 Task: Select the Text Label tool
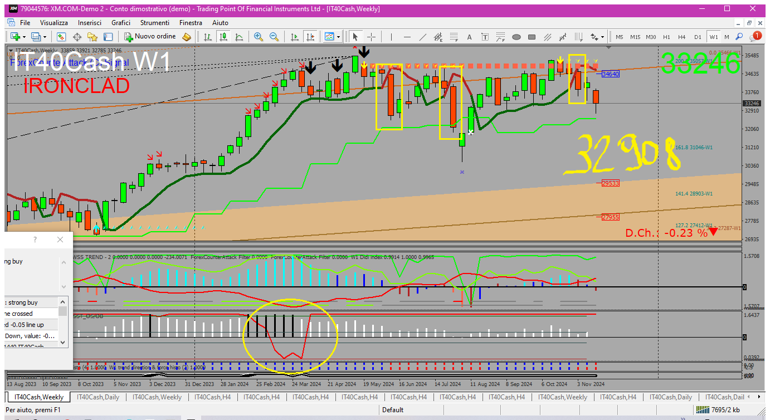485,37
